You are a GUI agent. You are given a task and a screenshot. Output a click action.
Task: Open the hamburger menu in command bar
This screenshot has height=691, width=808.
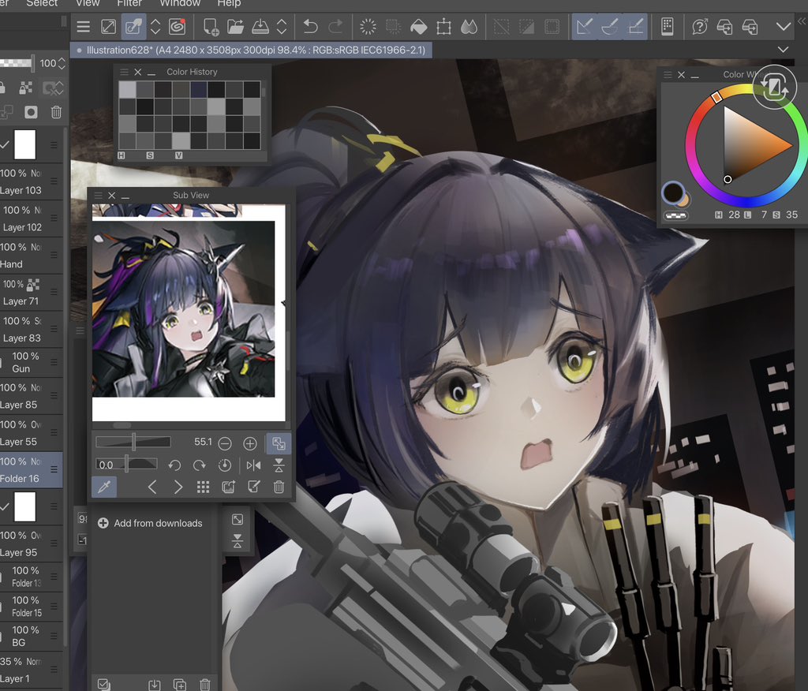[x=83, y=26]
